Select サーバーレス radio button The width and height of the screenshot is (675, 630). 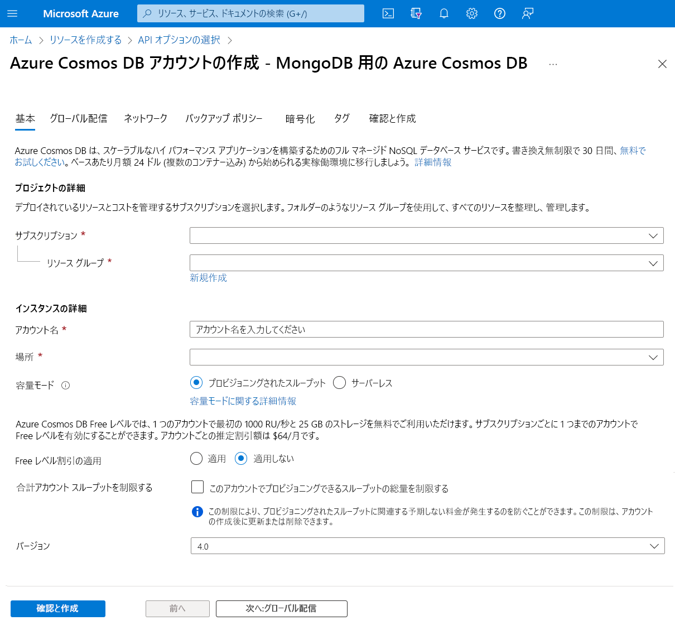click(339, 383)
